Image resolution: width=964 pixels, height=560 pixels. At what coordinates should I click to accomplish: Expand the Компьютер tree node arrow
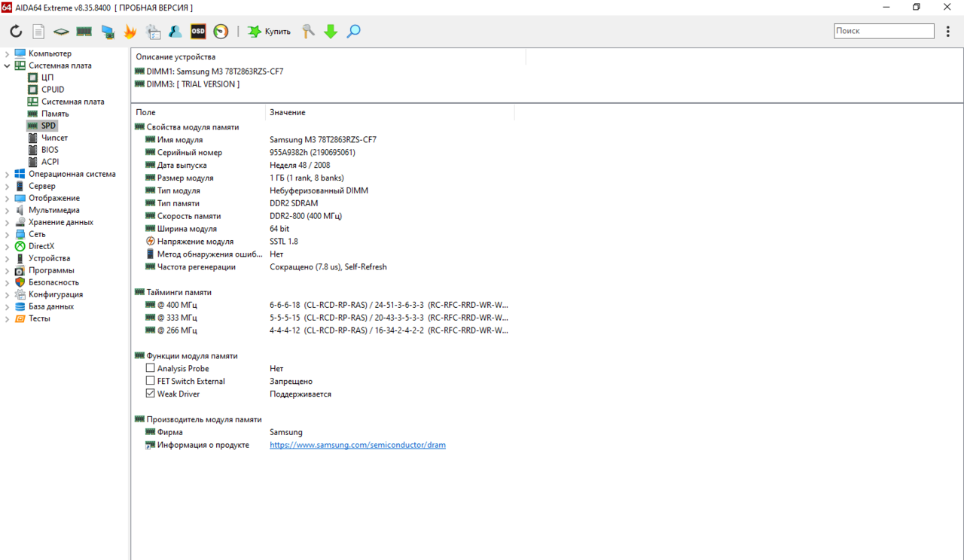pos(7,53)
